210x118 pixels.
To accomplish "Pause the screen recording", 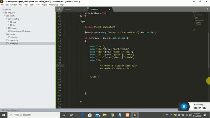I will [x=184, y=106].
